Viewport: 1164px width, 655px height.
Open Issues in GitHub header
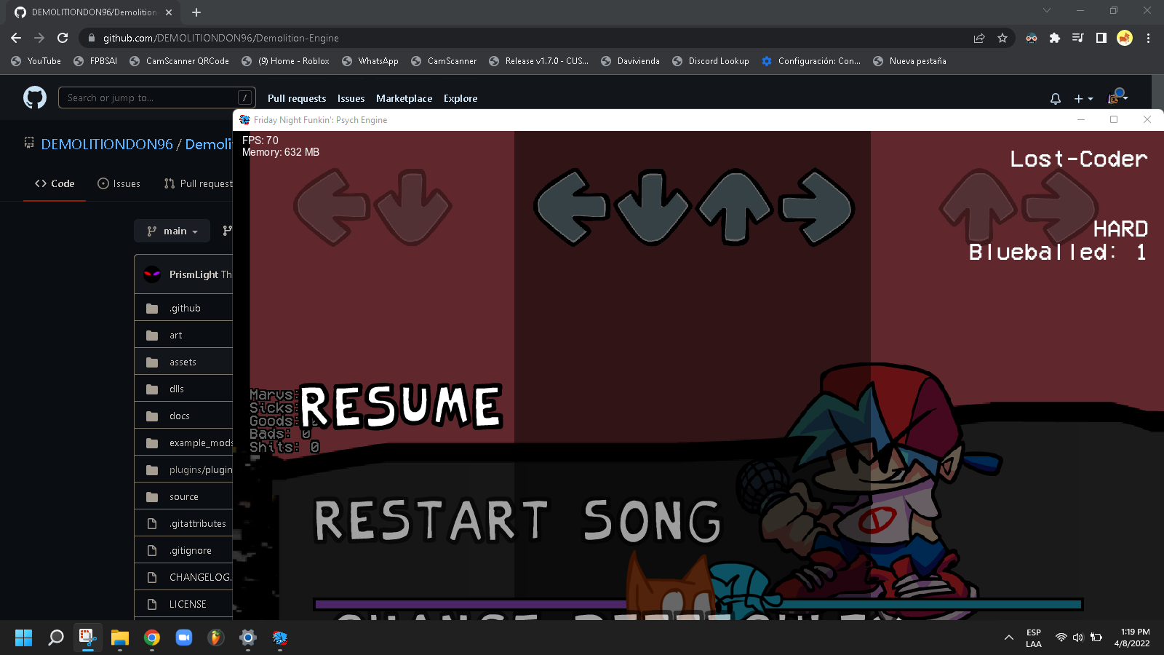pos(351,98)
